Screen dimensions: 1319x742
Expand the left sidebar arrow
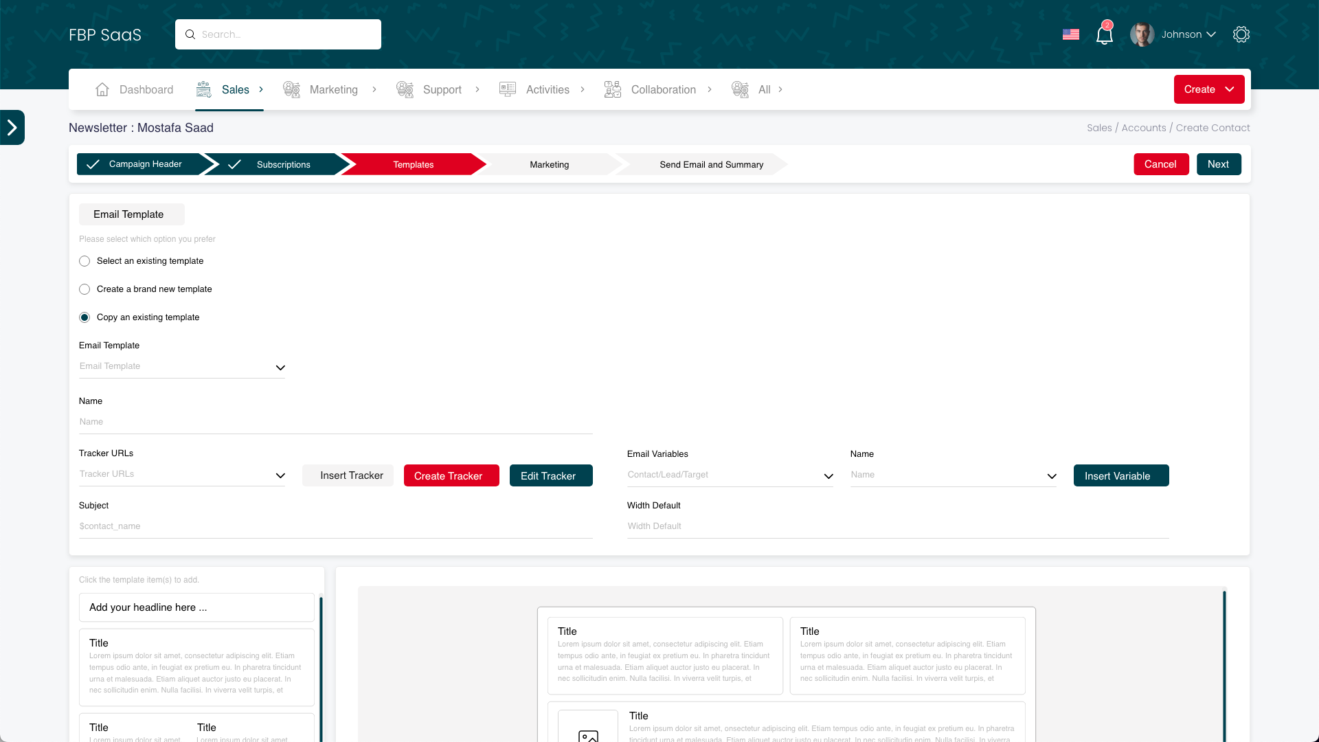[12, 127]
